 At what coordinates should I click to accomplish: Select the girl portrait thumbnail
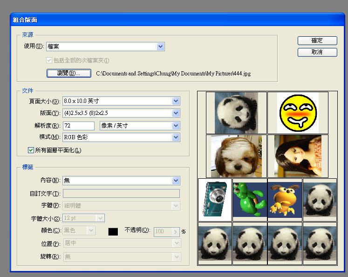tap(298, 156)
